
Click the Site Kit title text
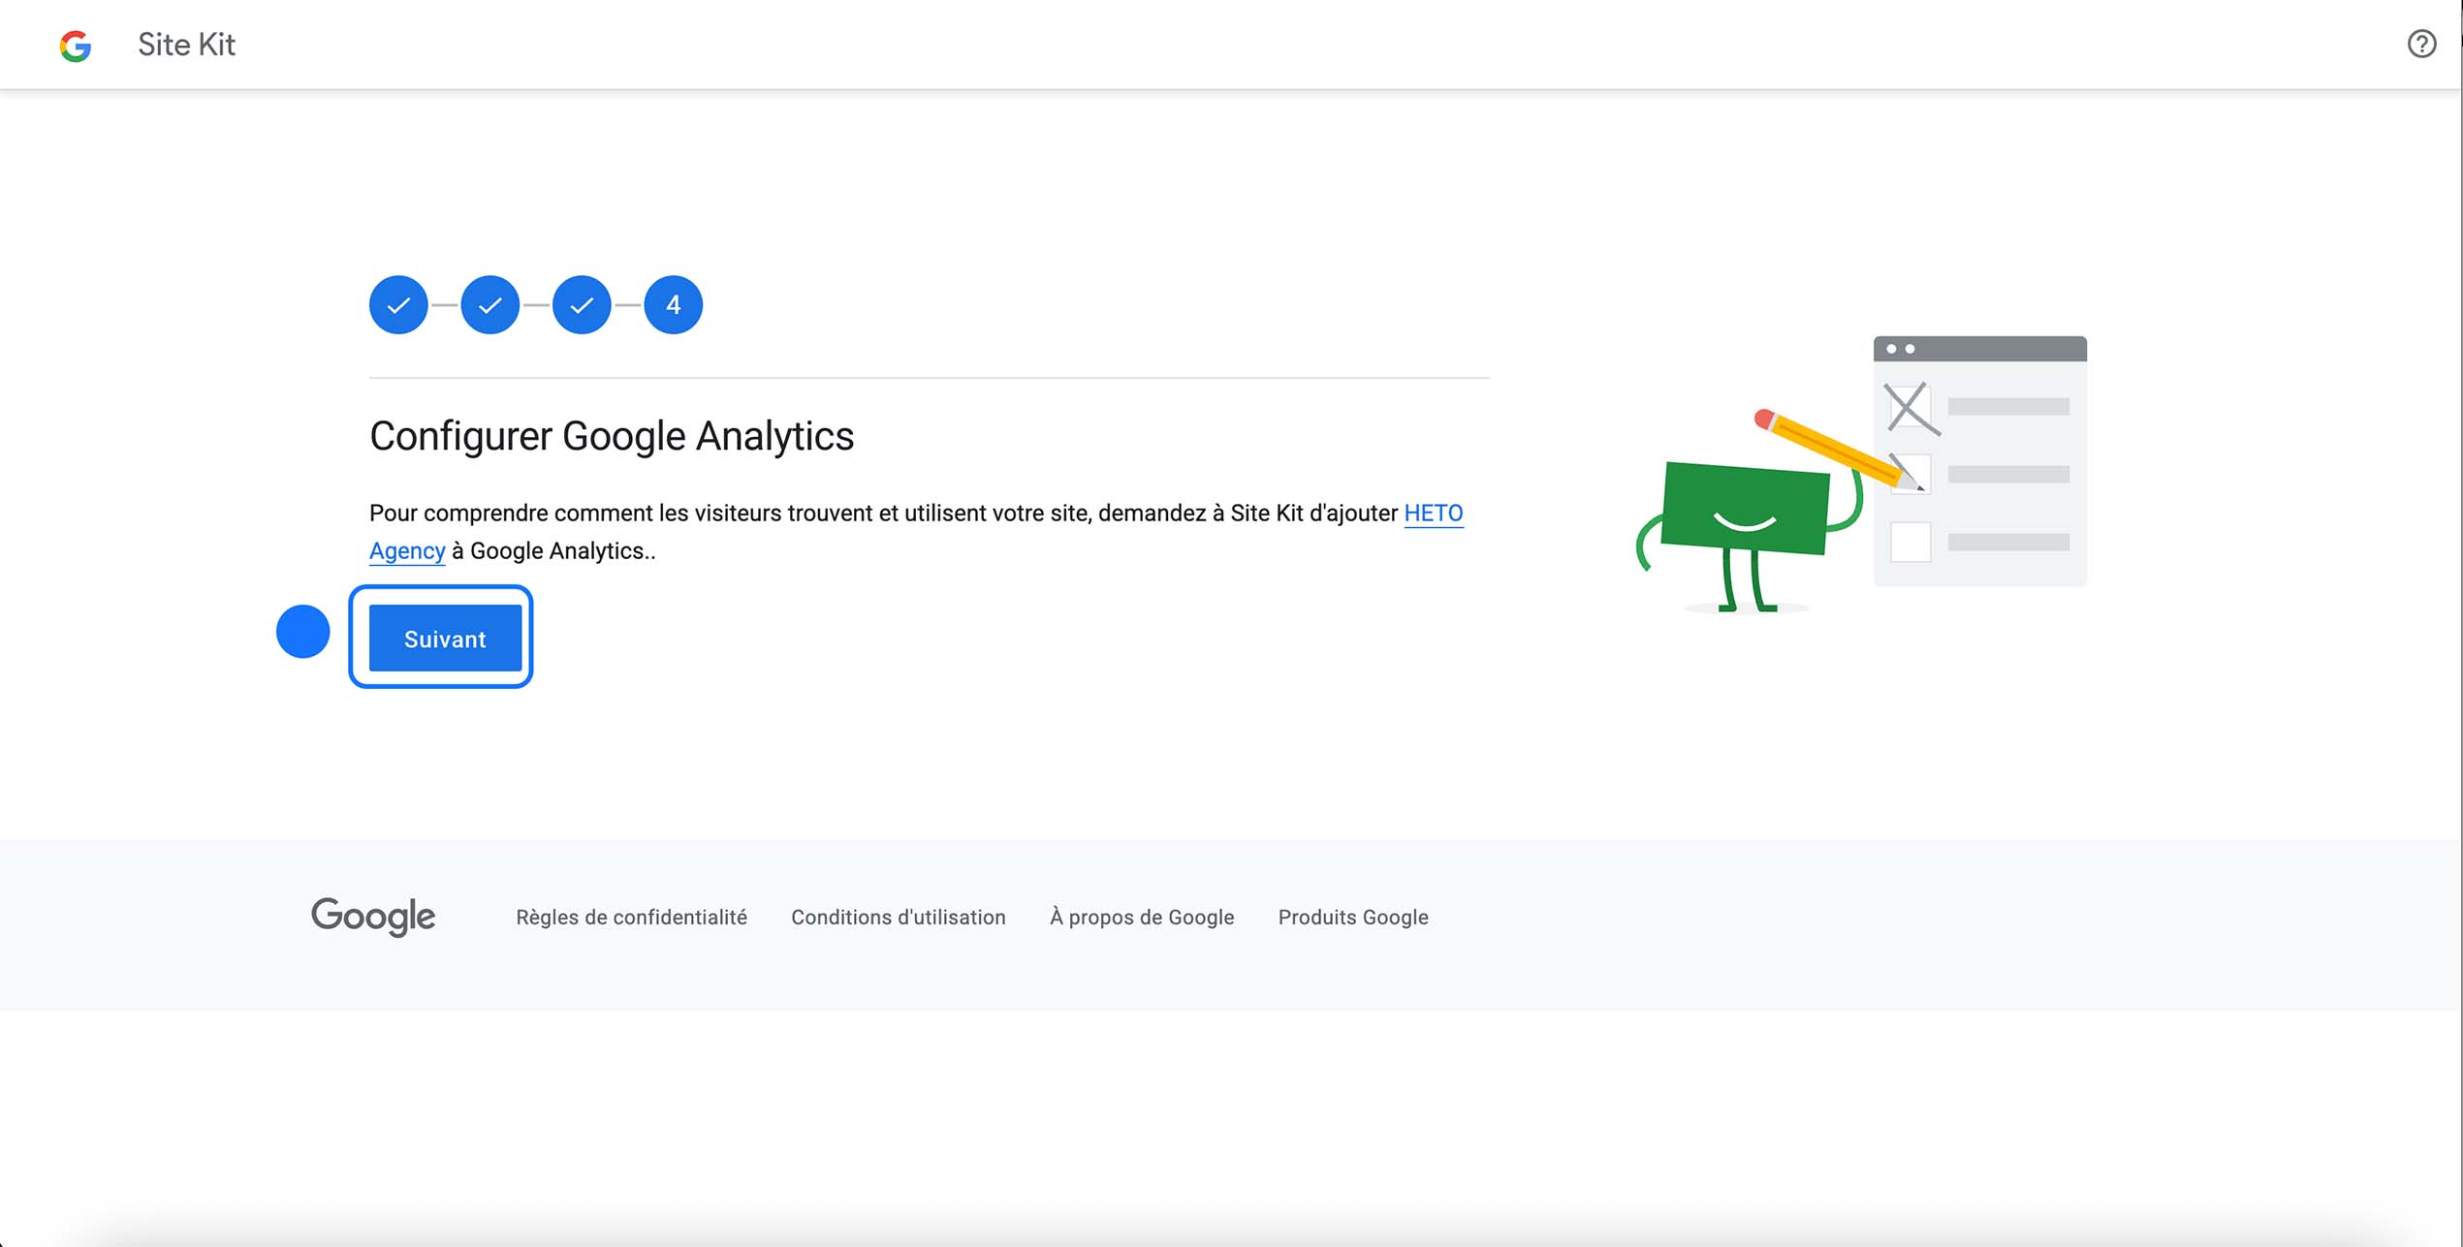click(186, 45)
